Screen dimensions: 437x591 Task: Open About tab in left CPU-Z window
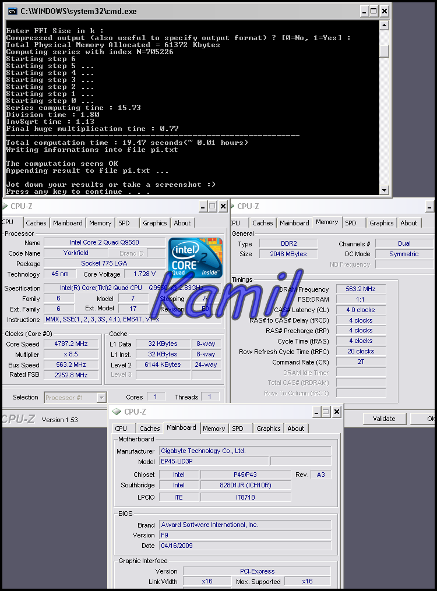(182, 223)
